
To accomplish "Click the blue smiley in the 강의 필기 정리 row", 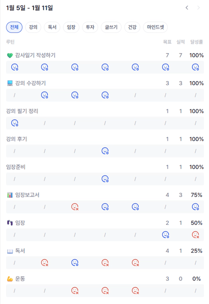I will click(15, 123).
